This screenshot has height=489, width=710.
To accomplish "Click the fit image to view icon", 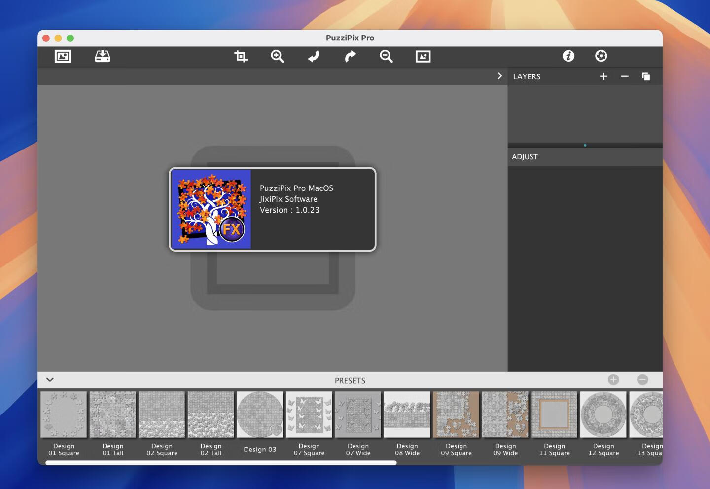I will (x=423, y=56).
